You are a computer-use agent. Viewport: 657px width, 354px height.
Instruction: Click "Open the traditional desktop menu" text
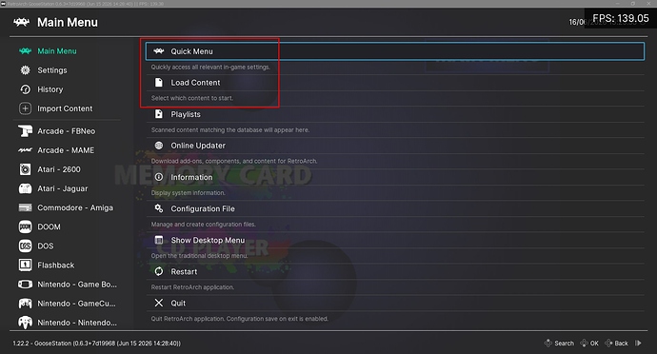199,256
